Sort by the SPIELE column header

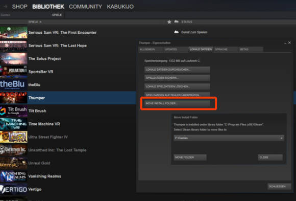(35, 22)
